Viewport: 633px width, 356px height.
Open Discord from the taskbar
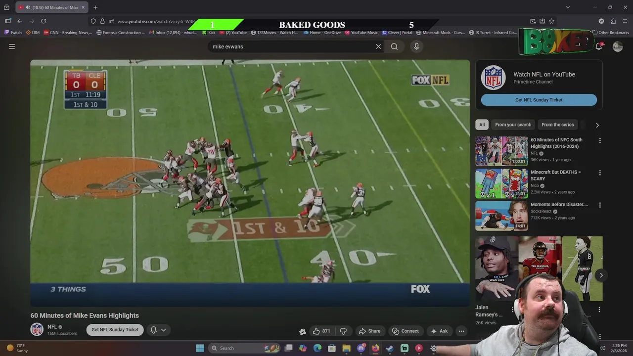tap(361, 348)
